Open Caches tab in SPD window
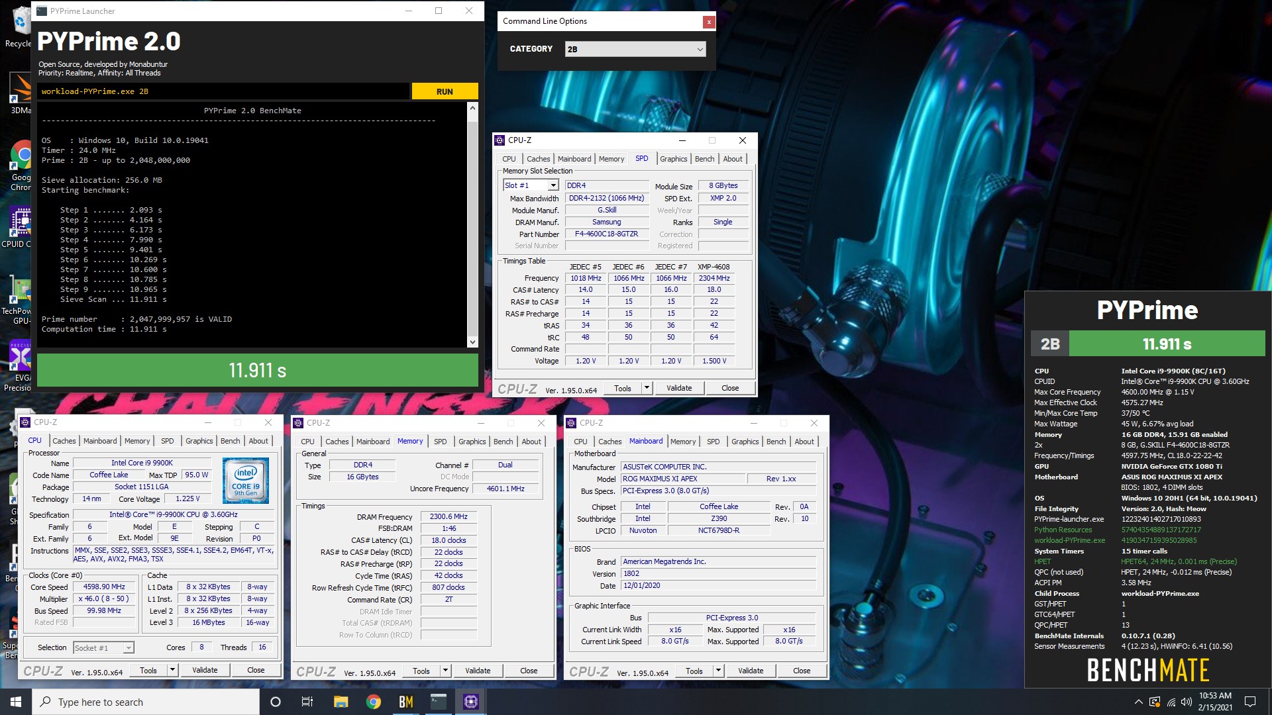Viewport: 1272px width, 715px height. pyautogui.click(x=538, y=159)
